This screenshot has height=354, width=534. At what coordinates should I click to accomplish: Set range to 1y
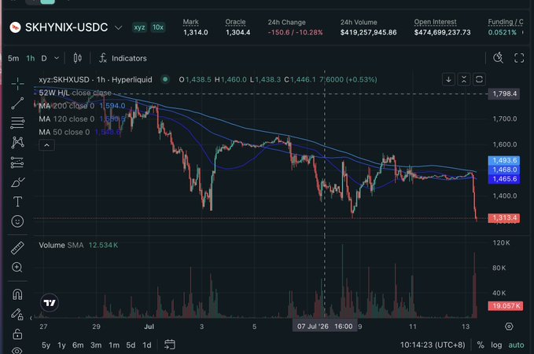(x=61, y=345)
